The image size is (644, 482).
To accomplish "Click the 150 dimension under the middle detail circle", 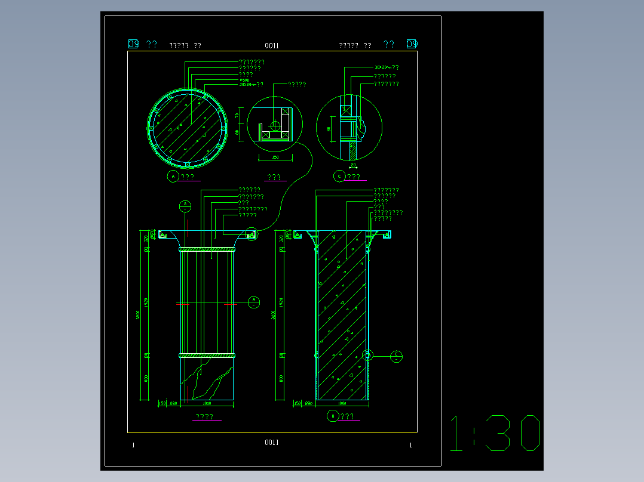I will click(x=275, y=157).
